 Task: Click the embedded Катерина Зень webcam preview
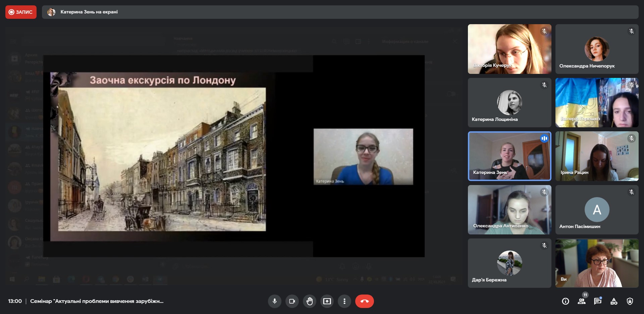(363, 157)
